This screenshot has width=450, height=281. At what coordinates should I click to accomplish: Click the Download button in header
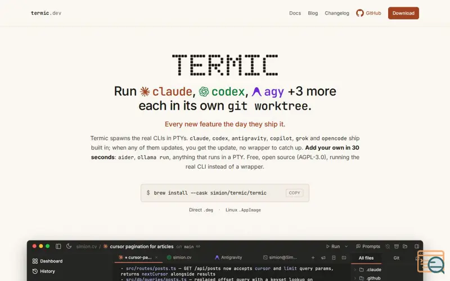403,13
